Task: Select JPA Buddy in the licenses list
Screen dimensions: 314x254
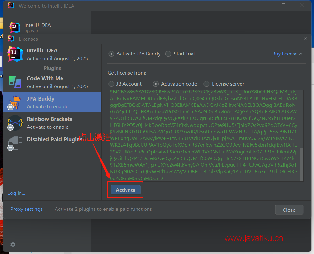Action: pyautogui.click(x=52, y=102)
